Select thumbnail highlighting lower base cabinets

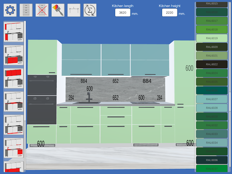(14, 55)
